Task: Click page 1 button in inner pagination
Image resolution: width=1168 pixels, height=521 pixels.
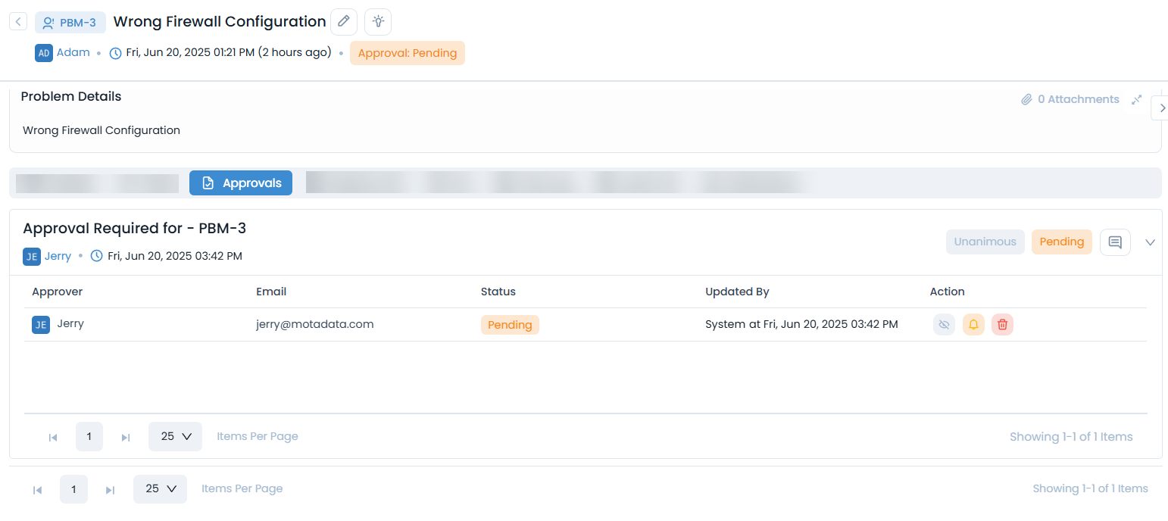Action: [x=89, y=437]
